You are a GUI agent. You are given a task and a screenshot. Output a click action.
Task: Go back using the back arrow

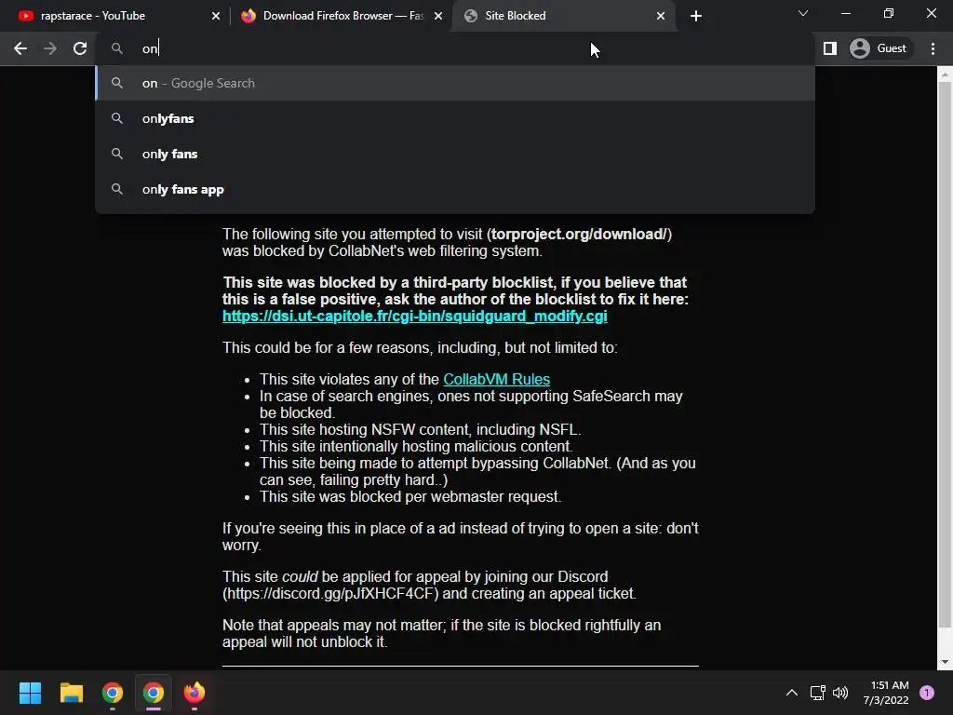[20, 48]
